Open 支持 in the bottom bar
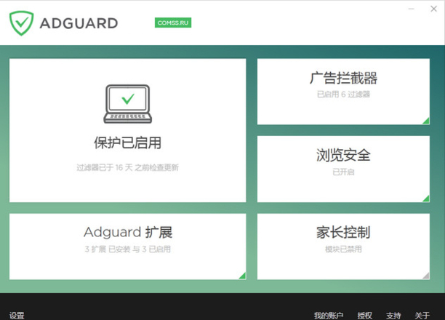This screenshot has height=320, width=445. (x=393, y=316)
